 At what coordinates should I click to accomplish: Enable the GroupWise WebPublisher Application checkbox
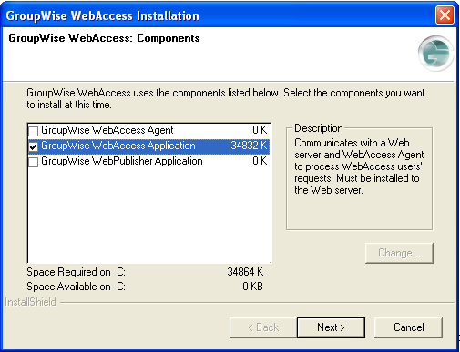click(x=33, y=162)
